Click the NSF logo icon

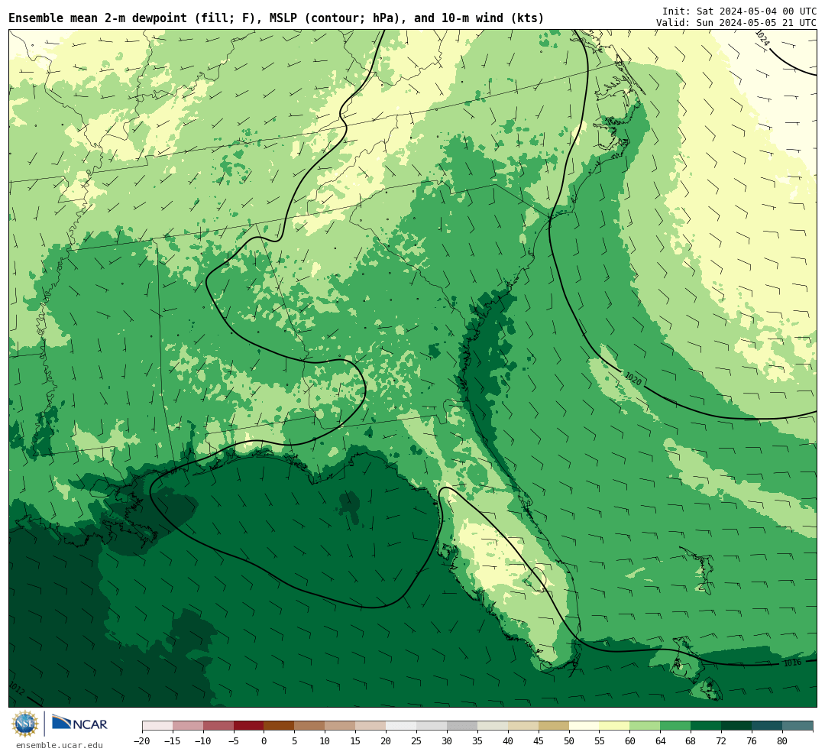click(25, 724)
